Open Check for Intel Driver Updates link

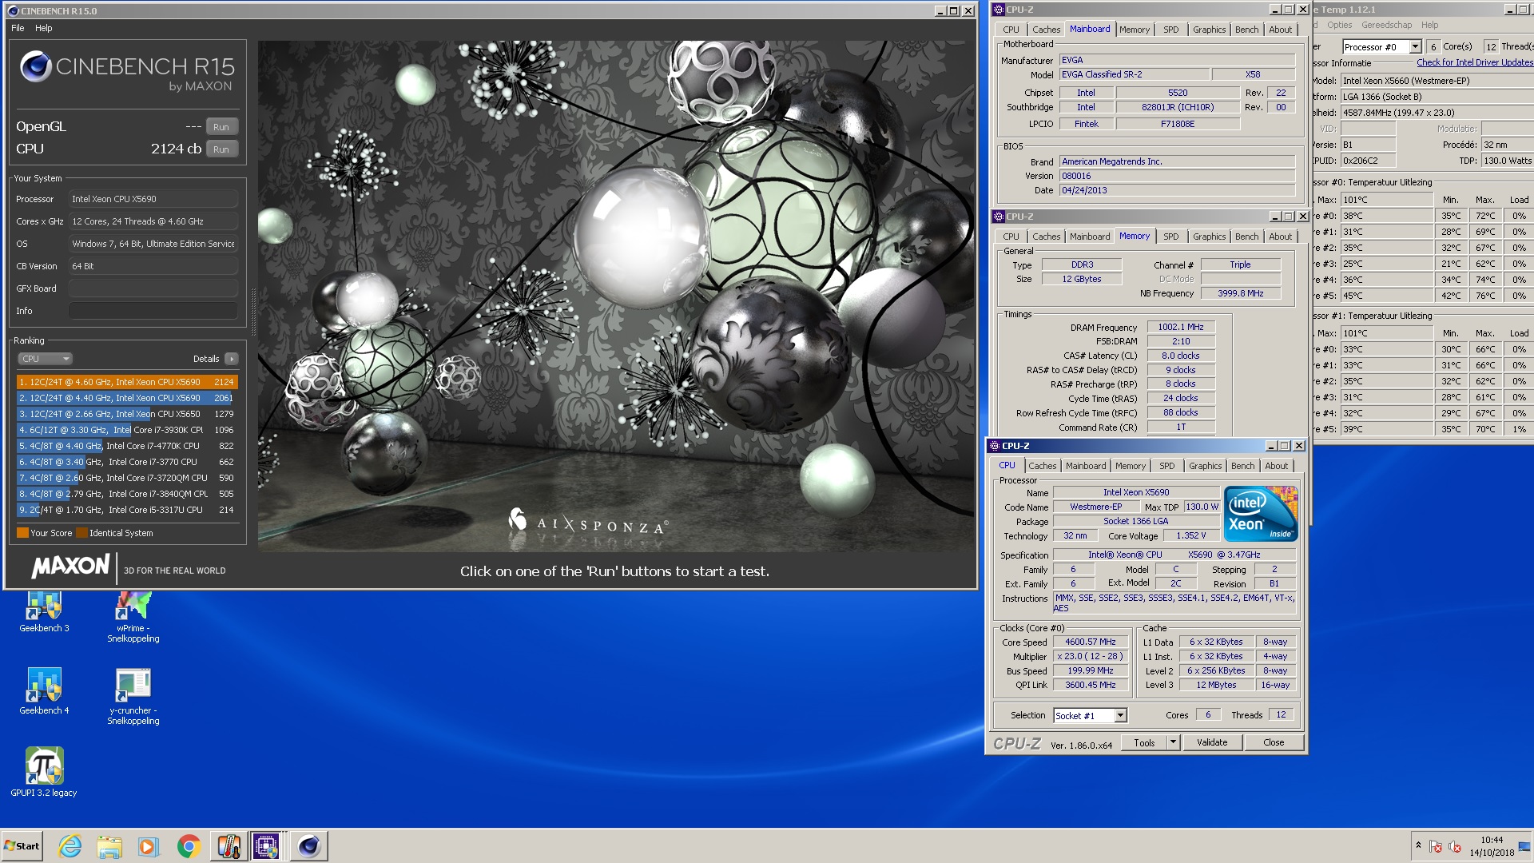click(x=1475, y=62)
